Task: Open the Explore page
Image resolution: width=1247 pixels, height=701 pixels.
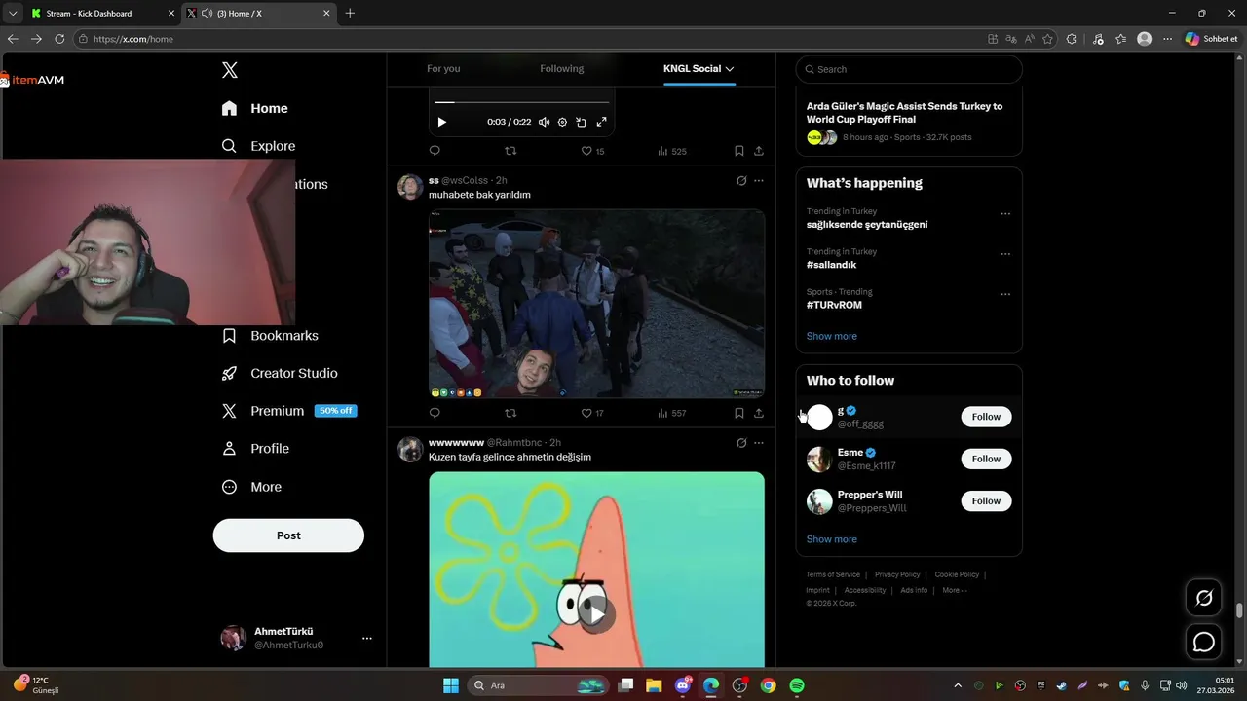Action: (258, 146)
